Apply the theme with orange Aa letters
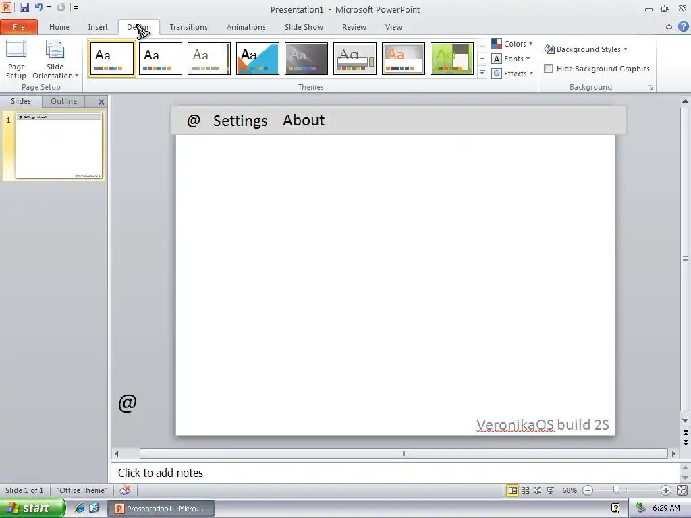 pyautogui.click(x=404, y=59)
